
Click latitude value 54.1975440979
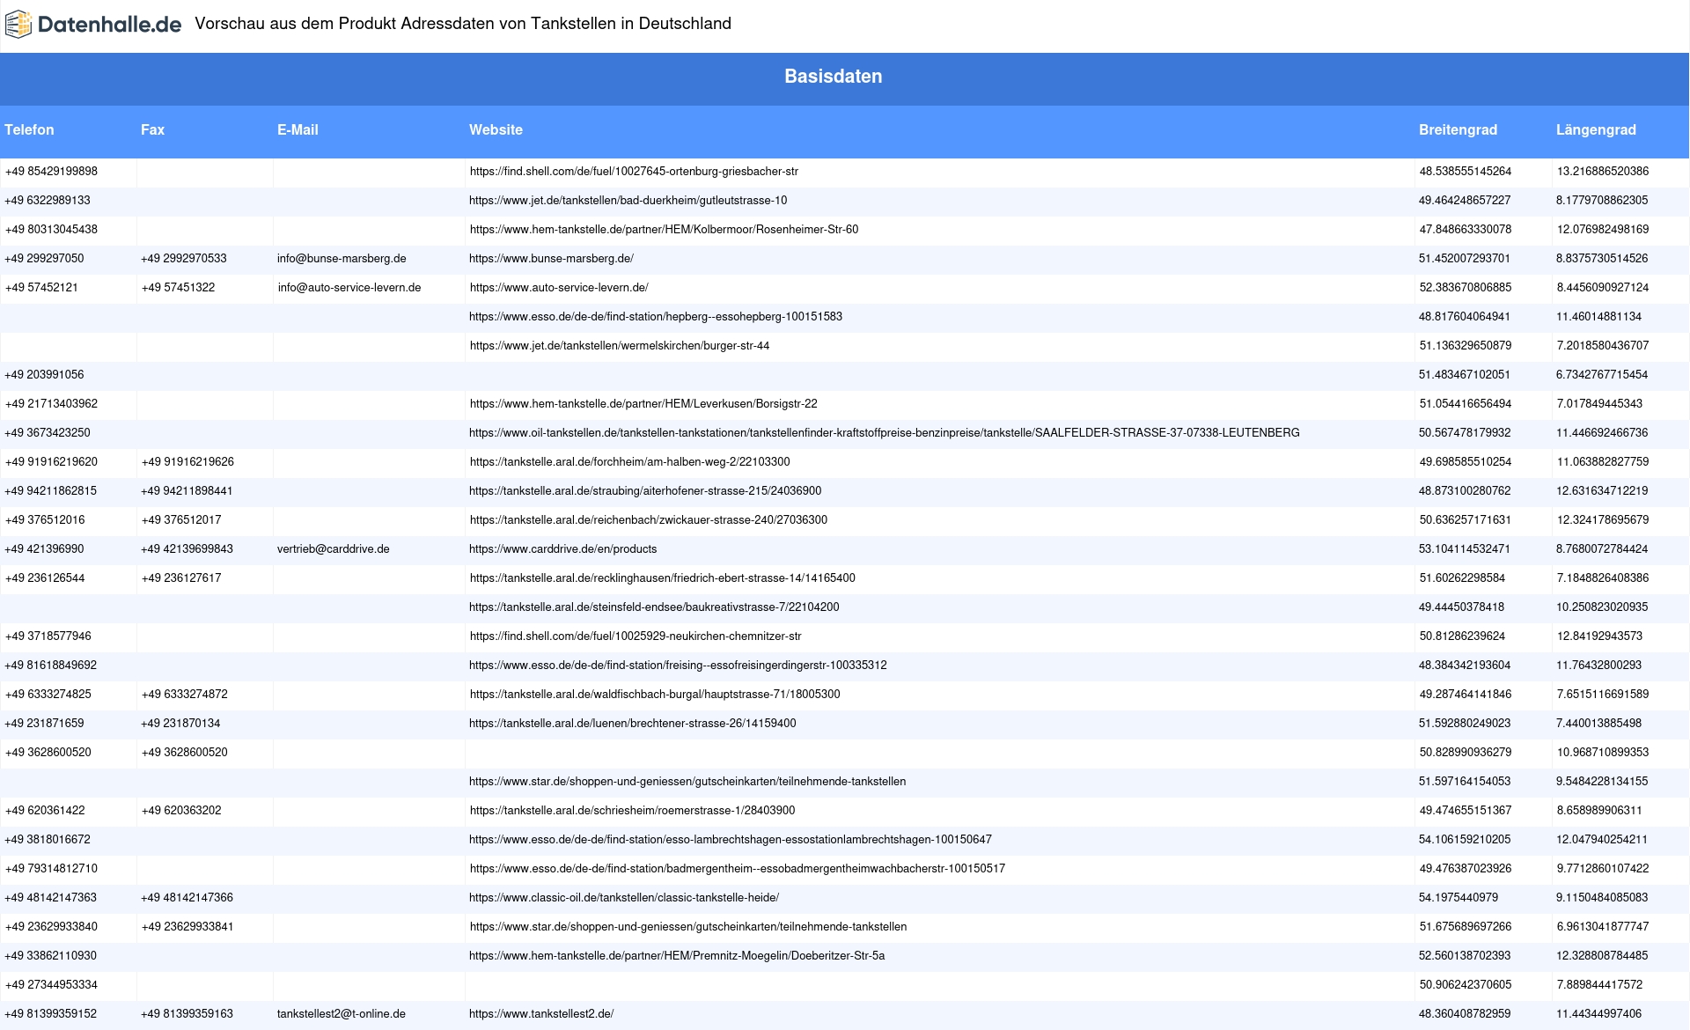pyautogui.click(x=1459, y=898)
